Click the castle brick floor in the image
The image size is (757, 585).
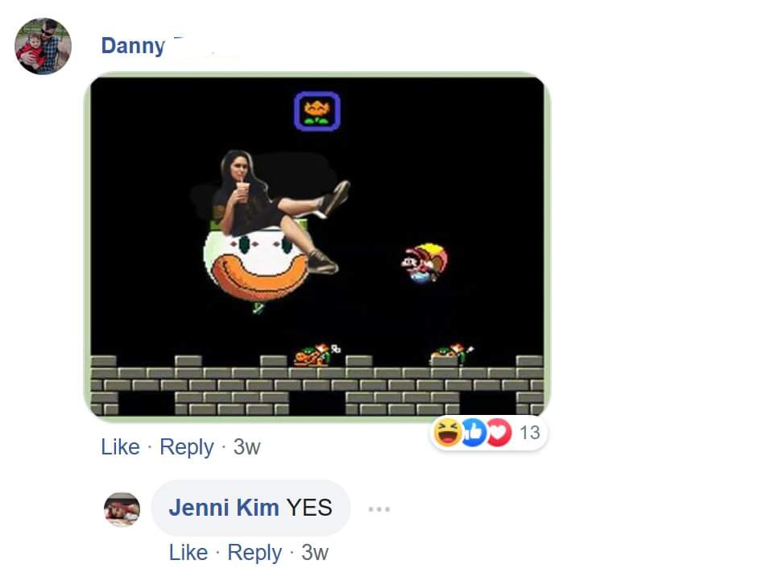317,385
